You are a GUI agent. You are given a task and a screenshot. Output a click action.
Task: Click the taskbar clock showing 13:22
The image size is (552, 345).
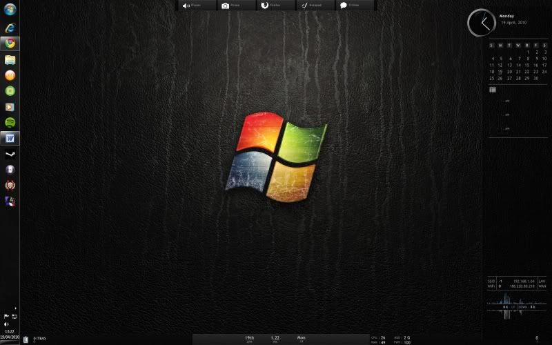pyautogui.click(x=10, y=332)
